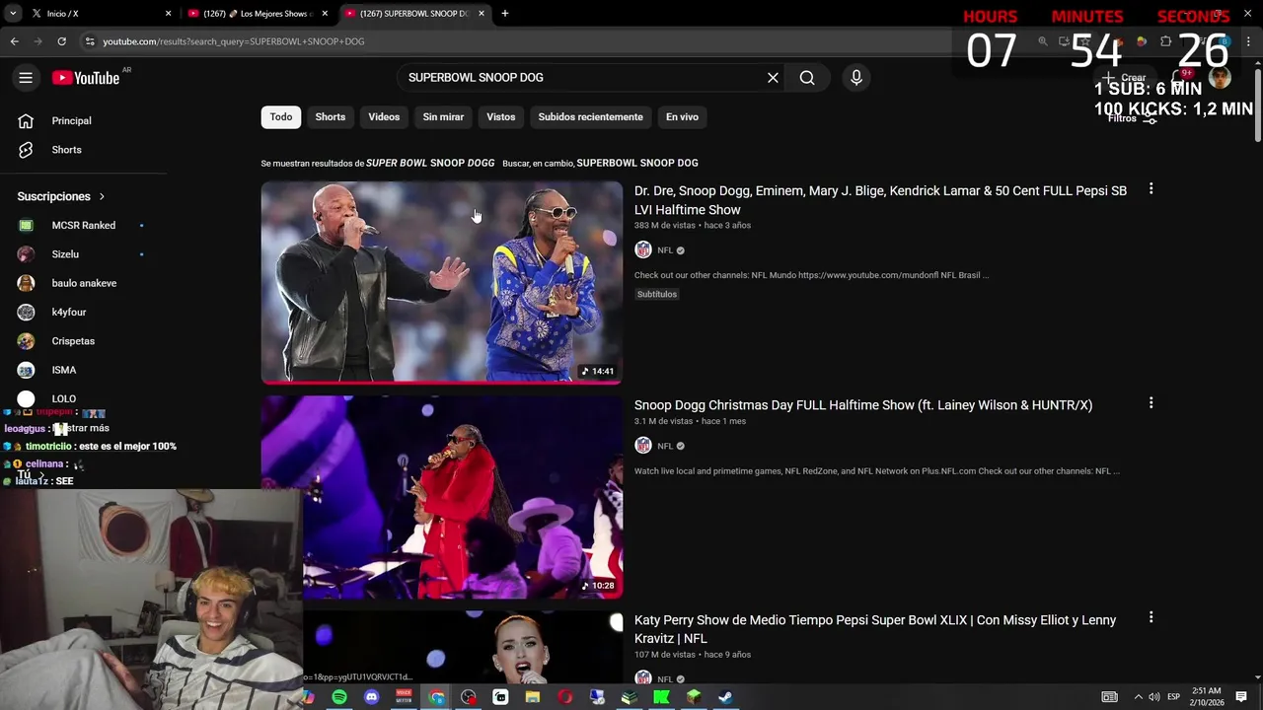1263x710 pixels.
Task: Open the Filtros search filters
Action: (1132, 118)
